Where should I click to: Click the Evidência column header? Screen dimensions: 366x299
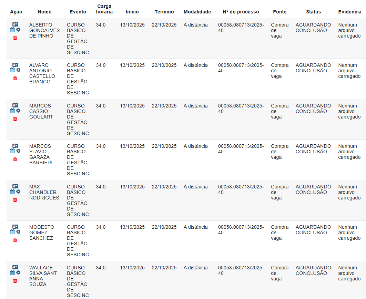(349, 12)
